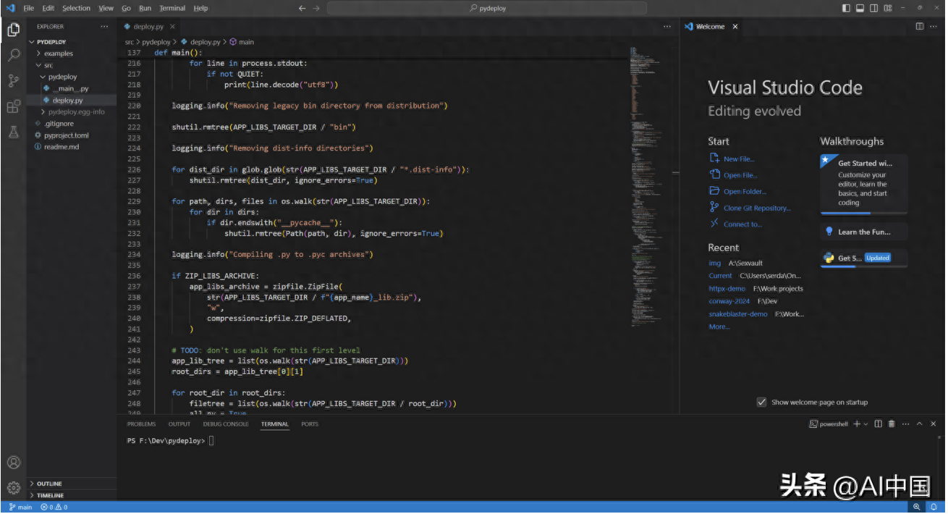Toggle primary side bar visibility
948x514 pixels.
[x=846, y=8]
